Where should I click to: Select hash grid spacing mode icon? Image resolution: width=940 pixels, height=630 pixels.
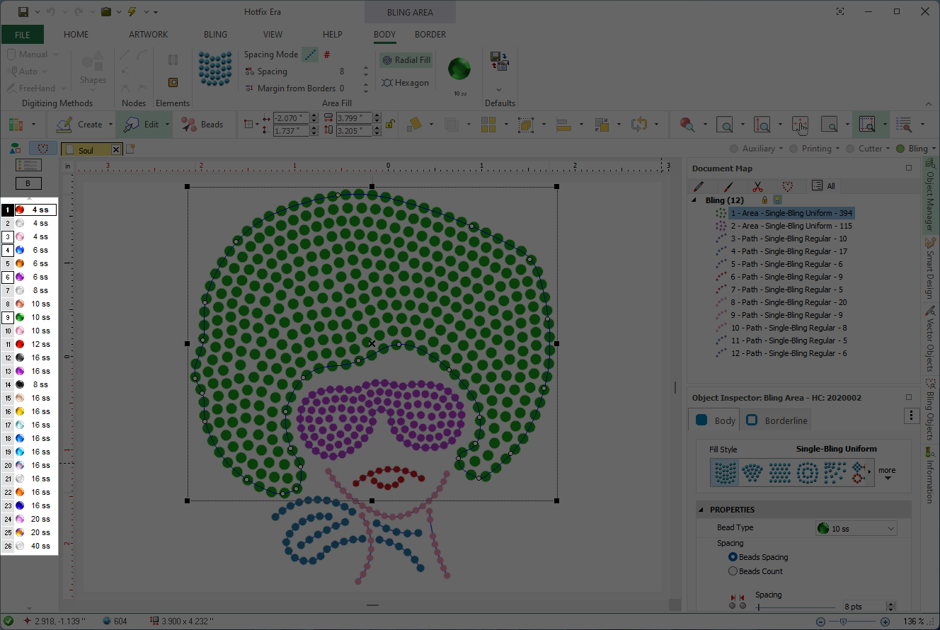[327, 55]
